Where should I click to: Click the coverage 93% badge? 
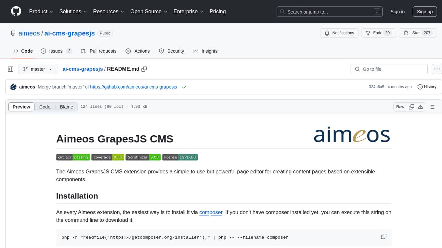click(x=108, y=157)
